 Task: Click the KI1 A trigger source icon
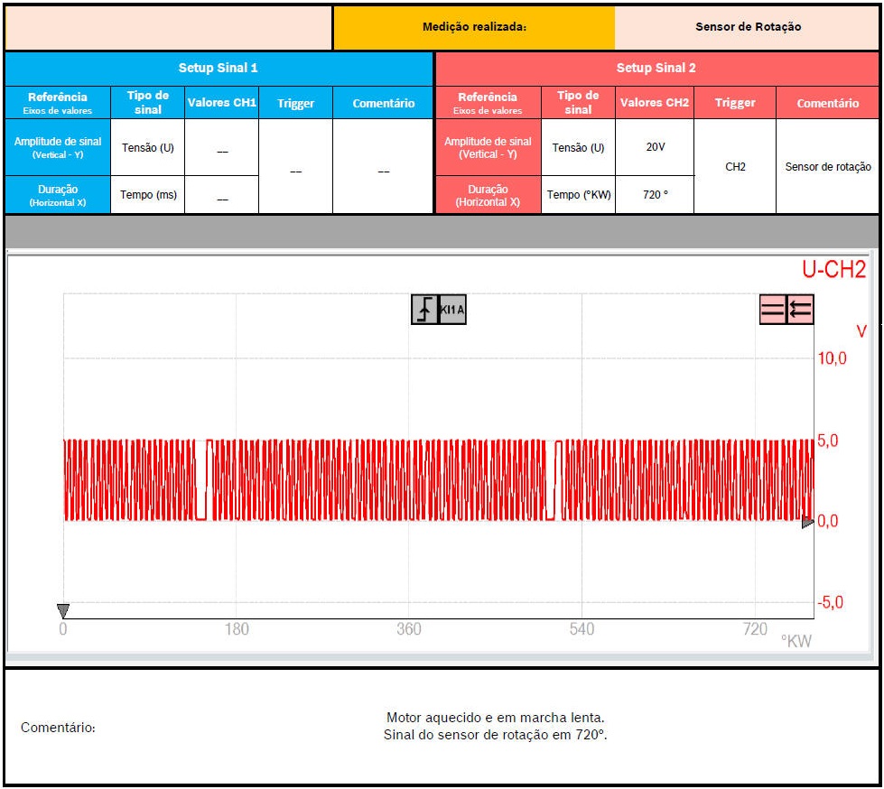(452, 310)
